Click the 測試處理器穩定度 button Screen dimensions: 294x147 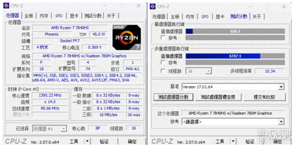[218, 97]
